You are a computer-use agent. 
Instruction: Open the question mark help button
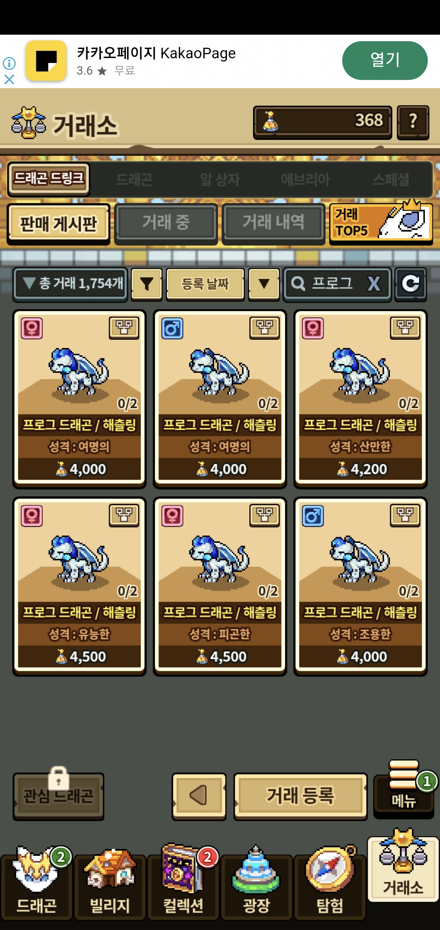413,122
